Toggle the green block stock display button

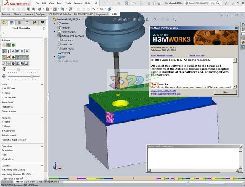coord(13,57)
